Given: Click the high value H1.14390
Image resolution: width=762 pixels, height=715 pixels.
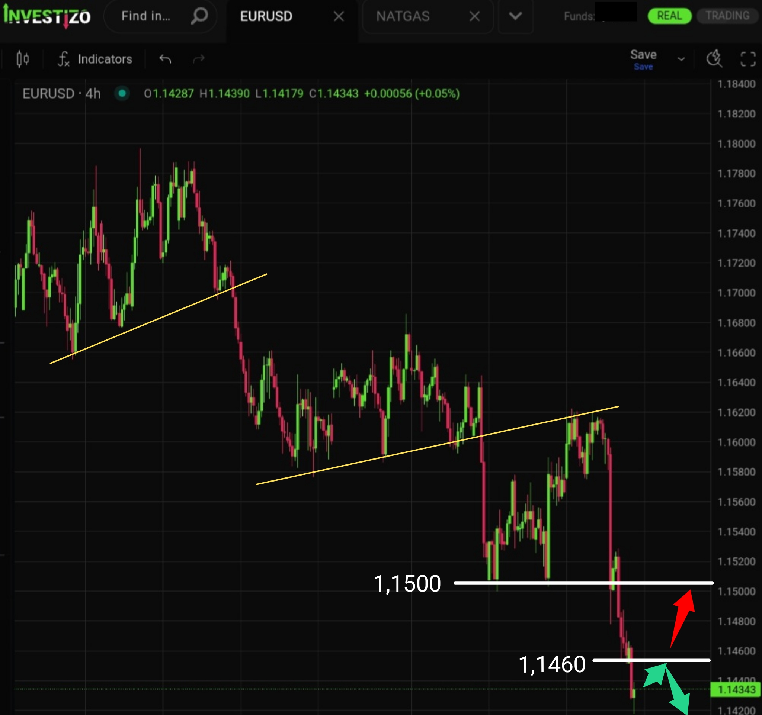Looking at the screenshot, I should [x=225, y=94].
